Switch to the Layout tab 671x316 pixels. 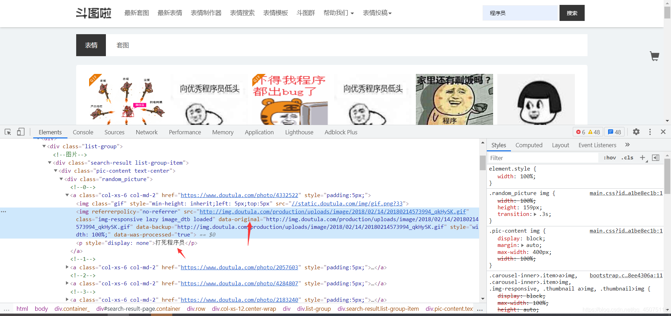click(x=561, y=145)
